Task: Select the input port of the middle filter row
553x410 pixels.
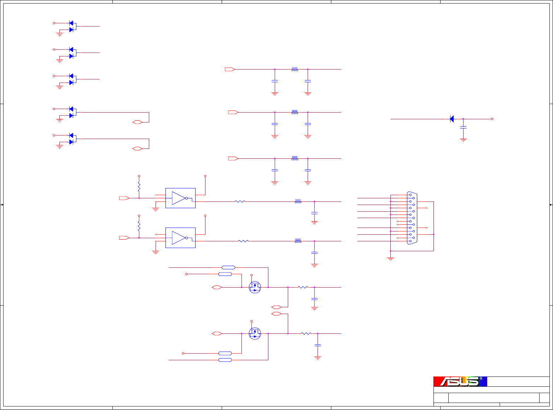Action: click(233, 112)
